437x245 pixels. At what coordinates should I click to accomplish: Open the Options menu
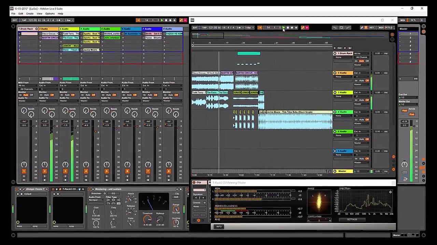[50, 14]
